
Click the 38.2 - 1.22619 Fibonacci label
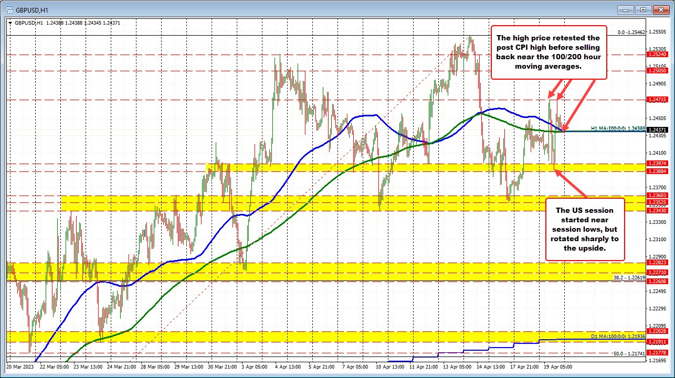tap(629, 277)
